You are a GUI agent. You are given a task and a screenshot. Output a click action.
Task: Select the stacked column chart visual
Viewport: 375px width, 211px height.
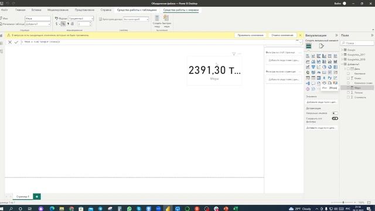click(313, 56)
